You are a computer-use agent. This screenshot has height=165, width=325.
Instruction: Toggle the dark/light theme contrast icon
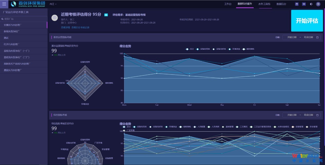tap(311, 4)
